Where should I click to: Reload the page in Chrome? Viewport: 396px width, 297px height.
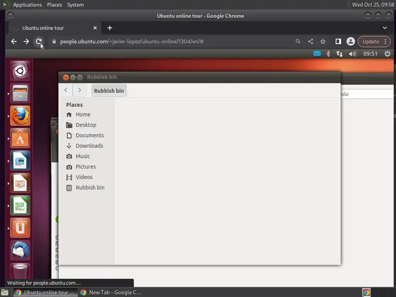pos(38,41)
